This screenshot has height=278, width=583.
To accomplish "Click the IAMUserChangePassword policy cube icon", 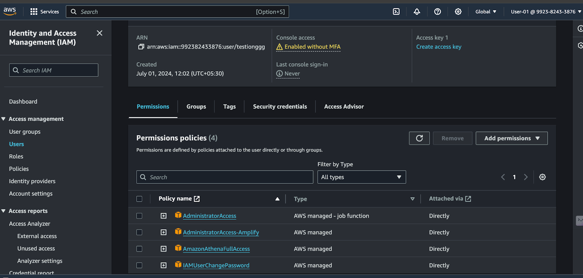I will pyautogui.click(x=178, y=265).
